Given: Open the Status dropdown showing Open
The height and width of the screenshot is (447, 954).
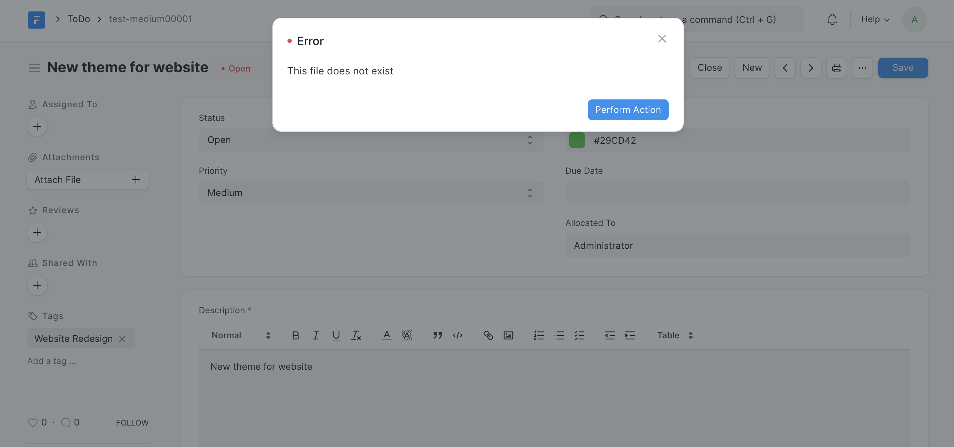Looking at the screenshot, I should [x=371, y=140].
